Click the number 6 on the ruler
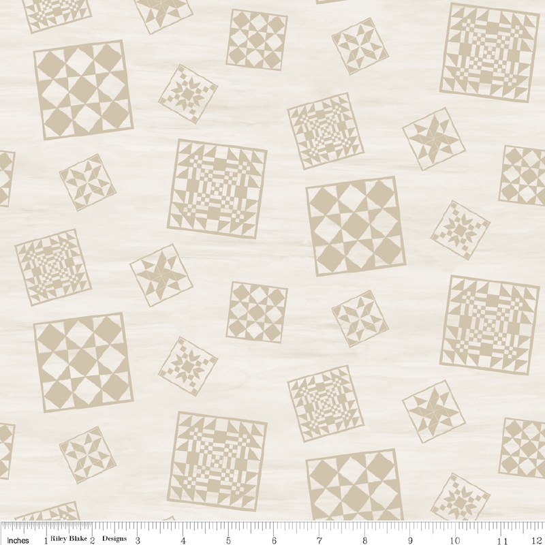 click(x=273, y=536)
